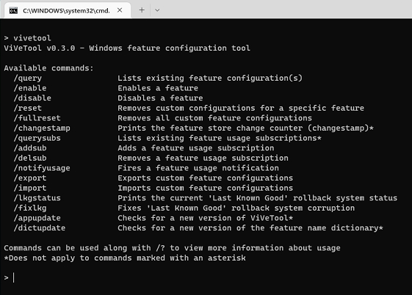This screenshot has width=412, height=295.
Task: Click the /query command text
Action: click(28, 78)
